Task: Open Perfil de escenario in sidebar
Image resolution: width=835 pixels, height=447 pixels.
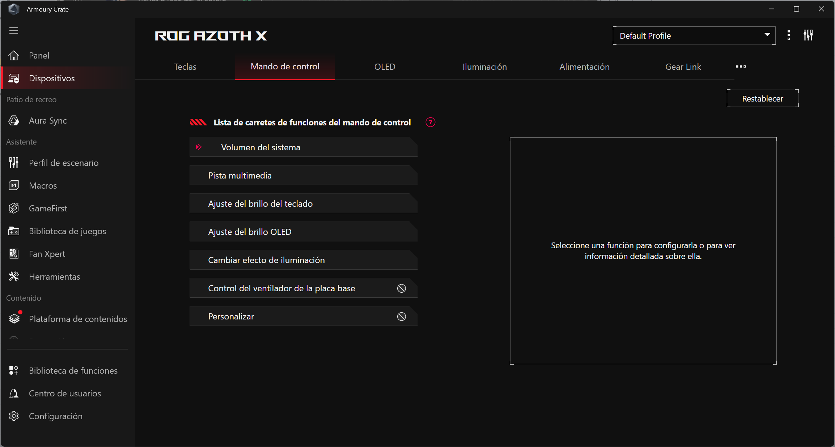Action: (68, 163)
